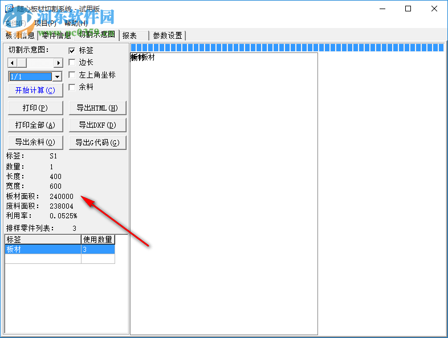Open the 项目(P) menu

[45, 23]
